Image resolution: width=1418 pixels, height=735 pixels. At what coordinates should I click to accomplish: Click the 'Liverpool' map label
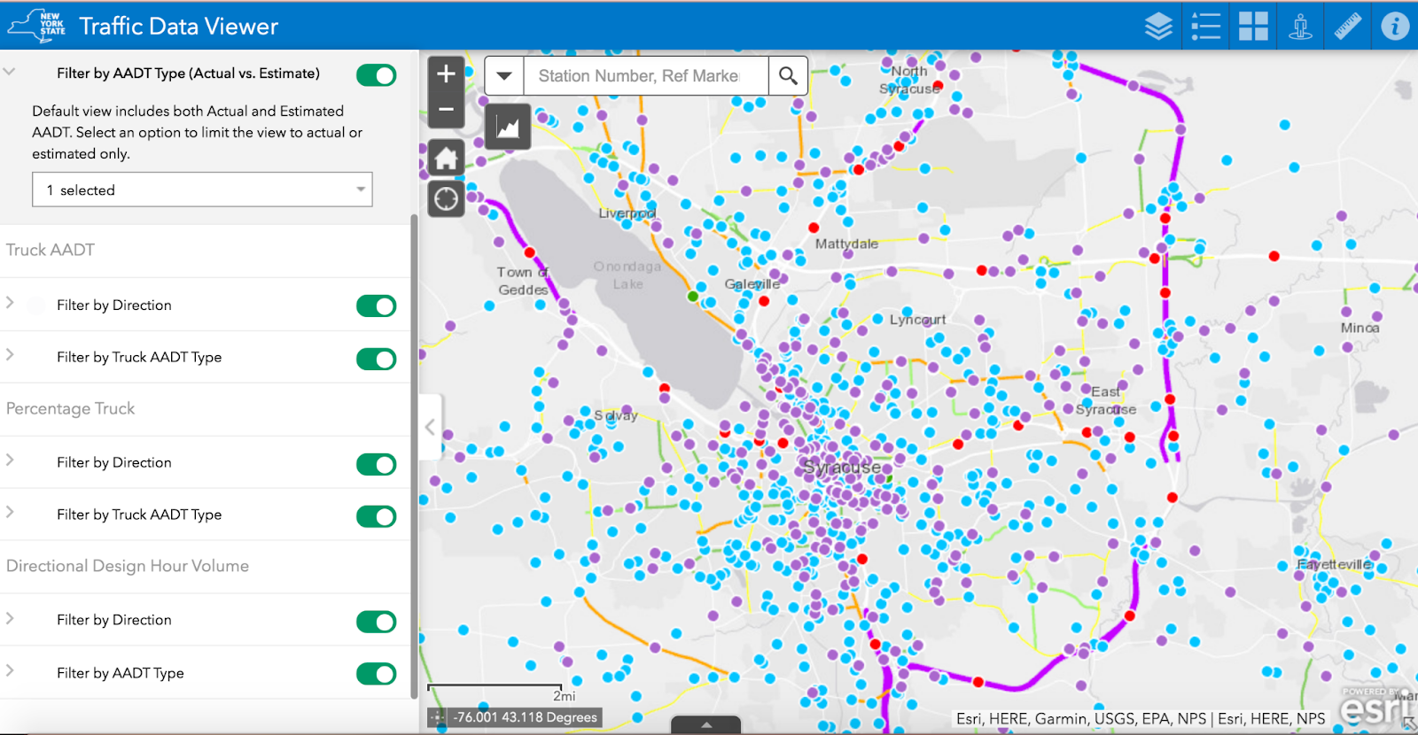pos(627,213)
